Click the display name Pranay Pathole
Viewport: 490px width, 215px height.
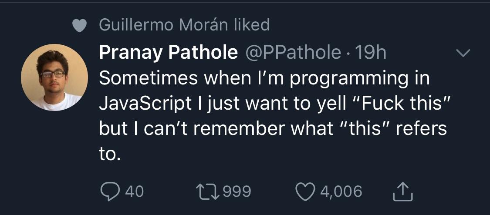tap(169, 52)
